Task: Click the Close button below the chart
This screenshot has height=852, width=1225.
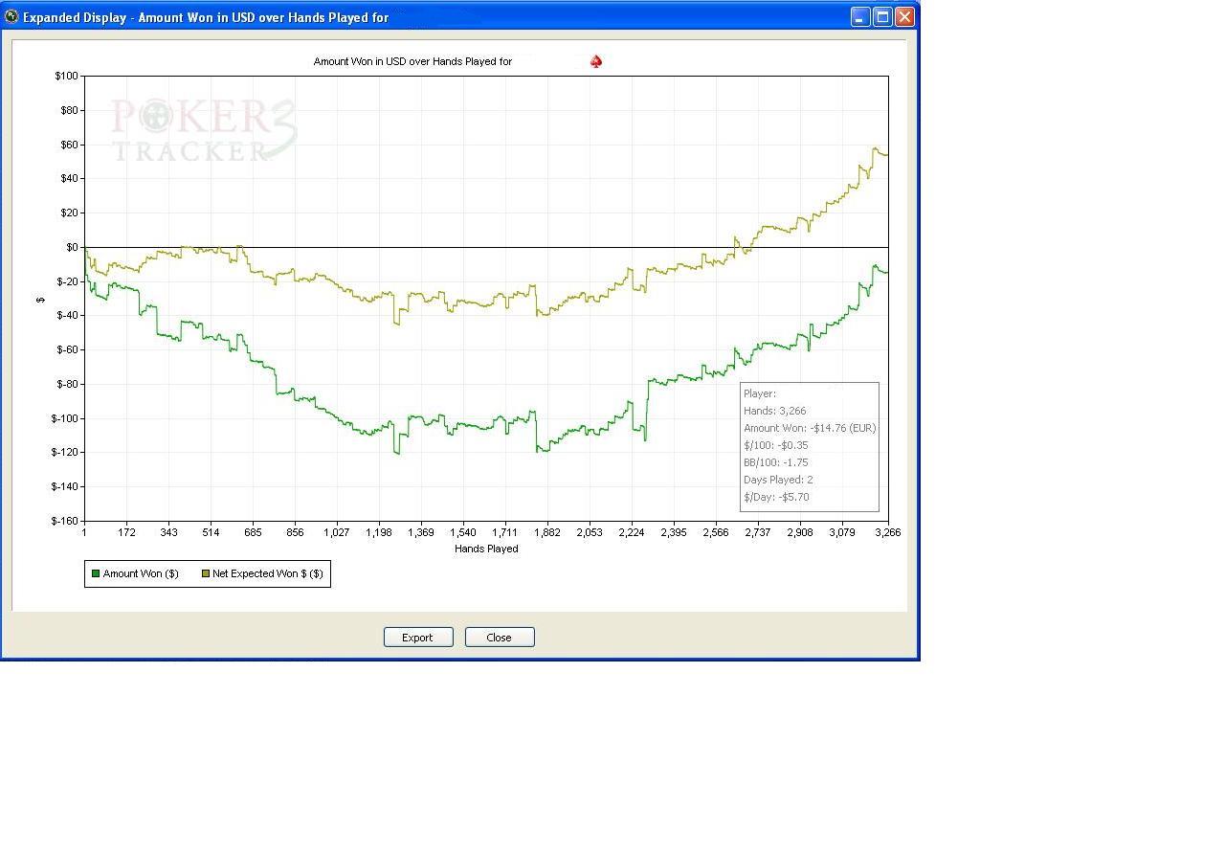Action: click(x=500, y=638)
